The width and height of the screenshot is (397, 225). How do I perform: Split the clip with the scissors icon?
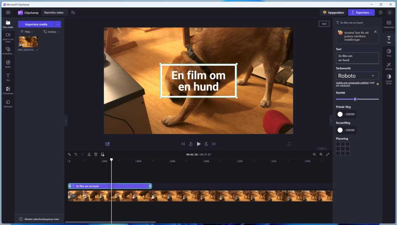(89, 154)
